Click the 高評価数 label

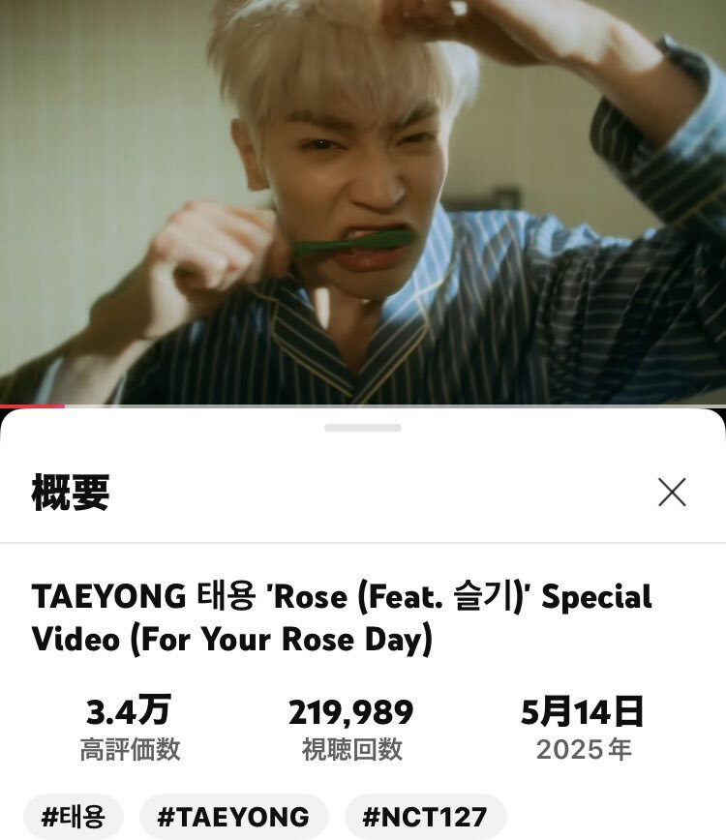click(x=130, y=749)
